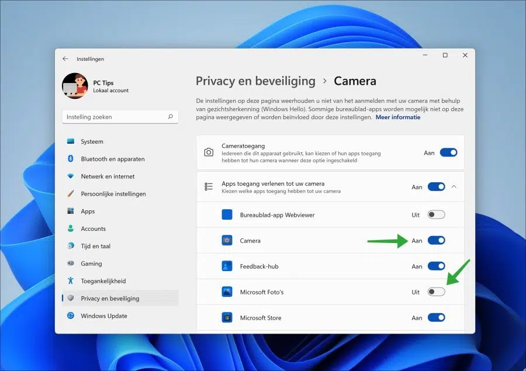This screenshot has height=371, width=526.
Task: Open the Systeem settings page
Action: click(120, 141)
